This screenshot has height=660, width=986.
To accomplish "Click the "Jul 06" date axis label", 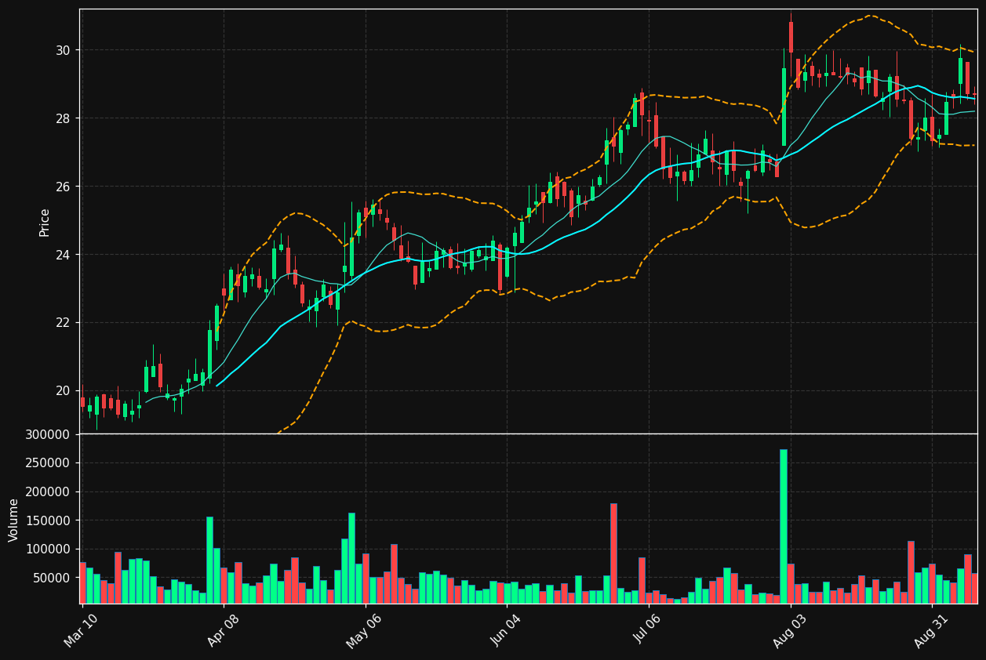I will (x=648, y=630).
